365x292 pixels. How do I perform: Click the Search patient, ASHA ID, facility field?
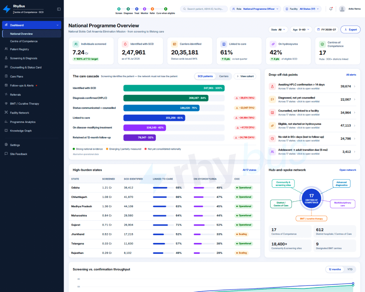(204, 9)
